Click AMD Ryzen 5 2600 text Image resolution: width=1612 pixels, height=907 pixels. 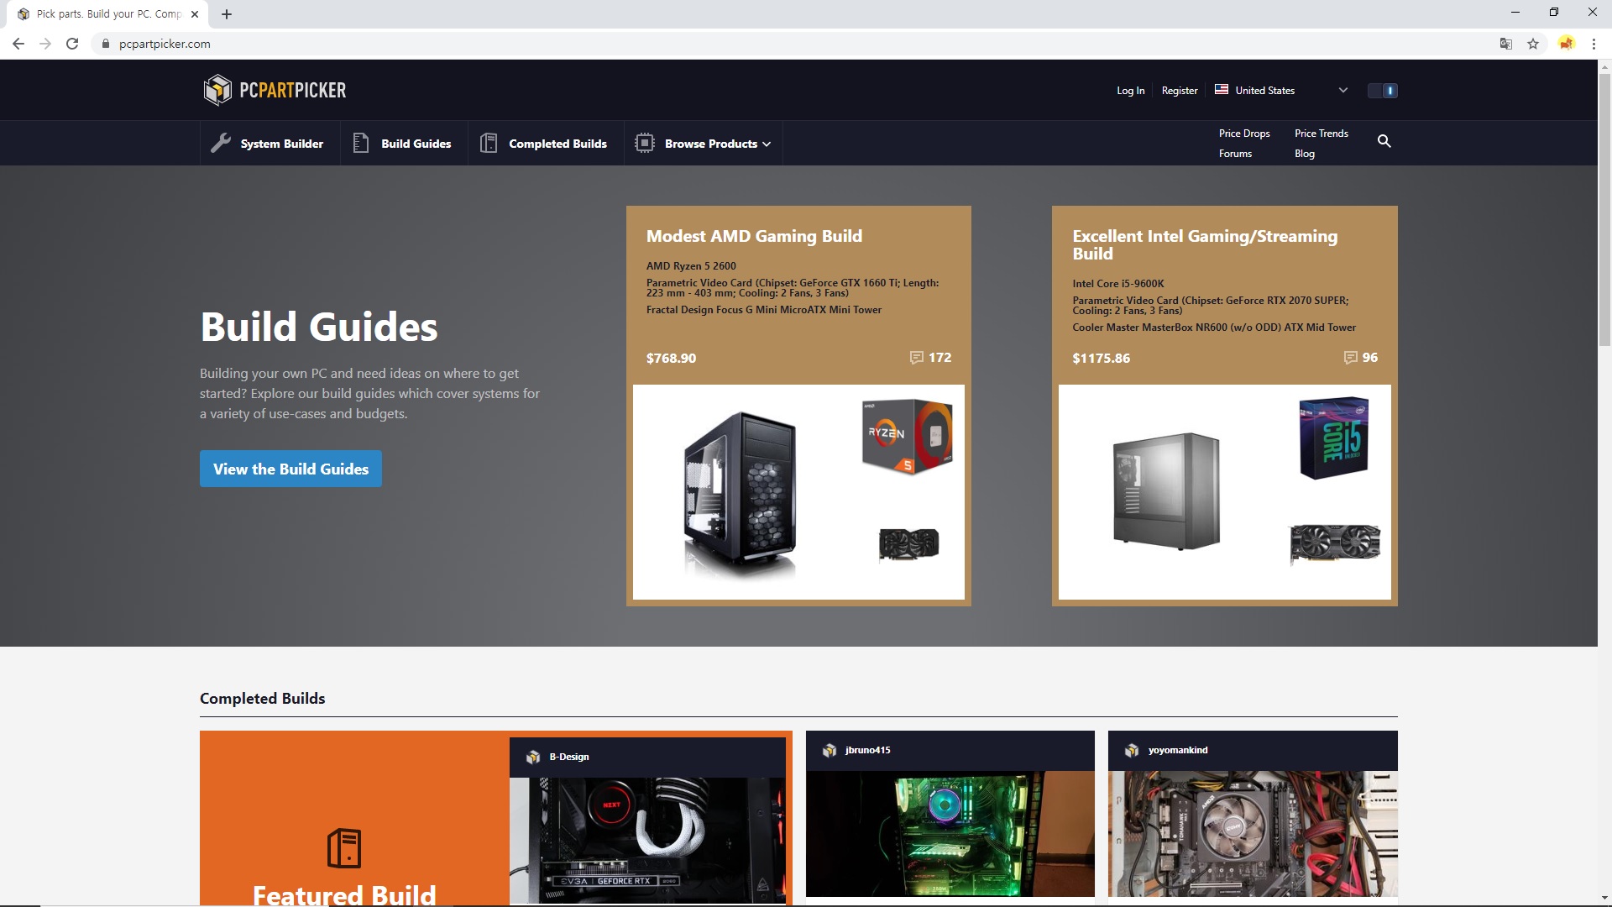(x=691, y=265)
